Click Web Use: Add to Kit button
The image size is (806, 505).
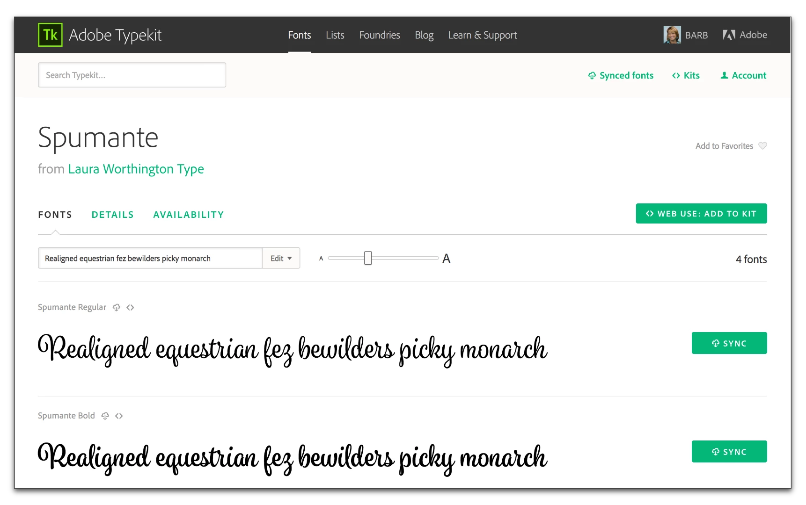(x=701, y=214)
